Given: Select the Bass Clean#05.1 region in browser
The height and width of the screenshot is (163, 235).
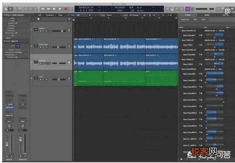Looking at the screenshot, I should click(190, 80).
